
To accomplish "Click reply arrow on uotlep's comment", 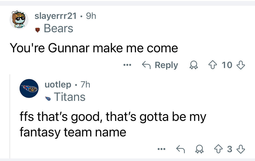I will pyautogui.click(x=181, y=149).
